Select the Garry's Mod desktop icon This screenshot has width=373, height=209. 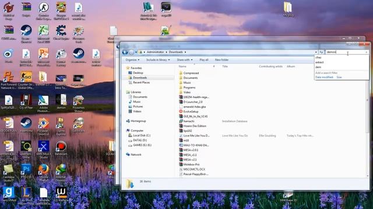[9, 194]
